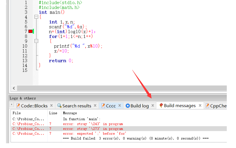Collapse the main function fold at line 4
This screenshot has height=148, width=236.
click(x=36, y=17)
